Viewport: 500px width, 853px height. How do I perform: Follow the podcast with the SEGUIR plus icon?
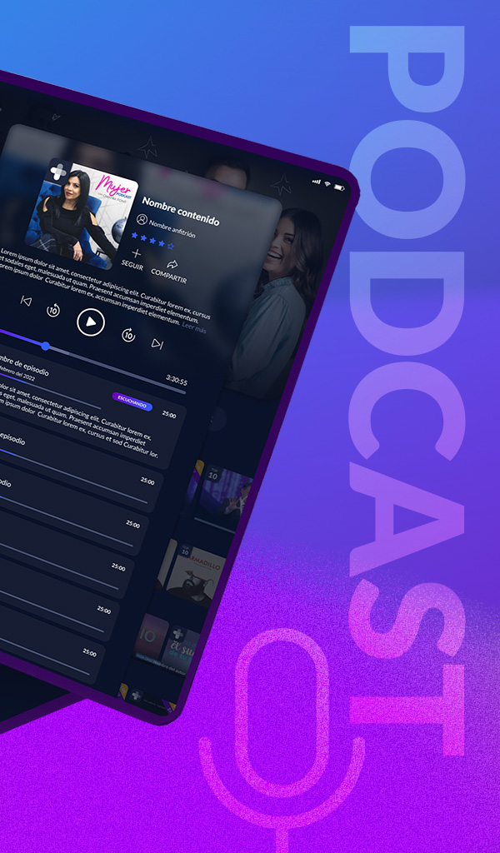pos(136,253)
